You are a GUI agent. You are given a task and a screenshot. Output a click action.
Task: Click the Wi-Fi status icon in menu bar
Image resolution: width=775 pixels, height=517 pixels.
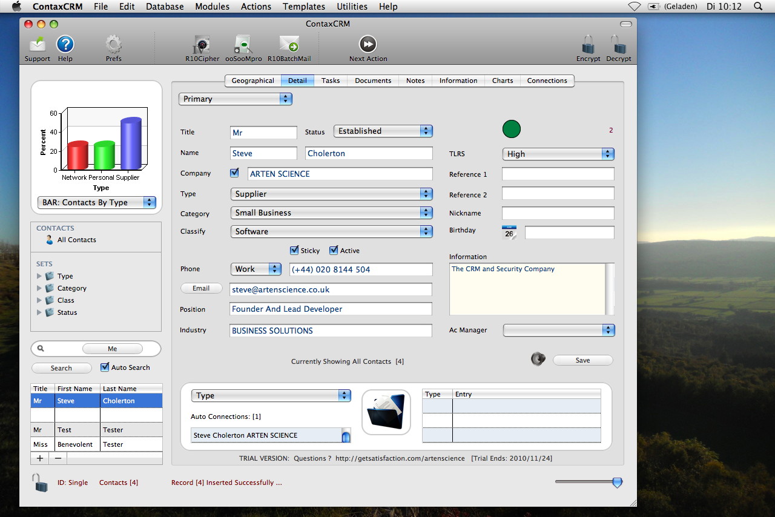(634, 7)
